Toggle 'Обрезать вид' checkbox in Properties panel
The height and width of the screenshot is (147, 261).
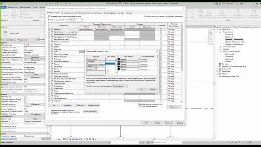pos(25,97)
